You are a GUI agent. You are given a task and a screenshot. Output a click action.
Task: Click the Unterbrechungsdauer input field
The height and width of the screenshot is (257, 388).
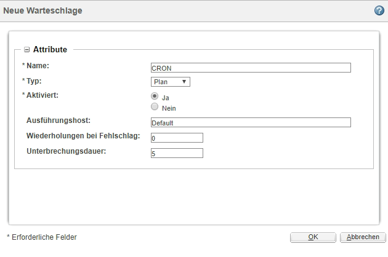pyautogui.click(x=176, y=153)
